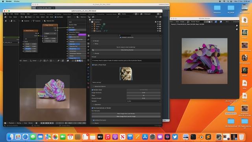Open the Render properties tab icon

(89, 43)
